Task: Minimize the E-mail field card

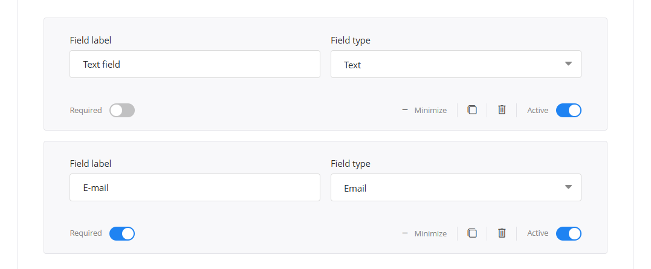Action: click(x=424, y=233)
